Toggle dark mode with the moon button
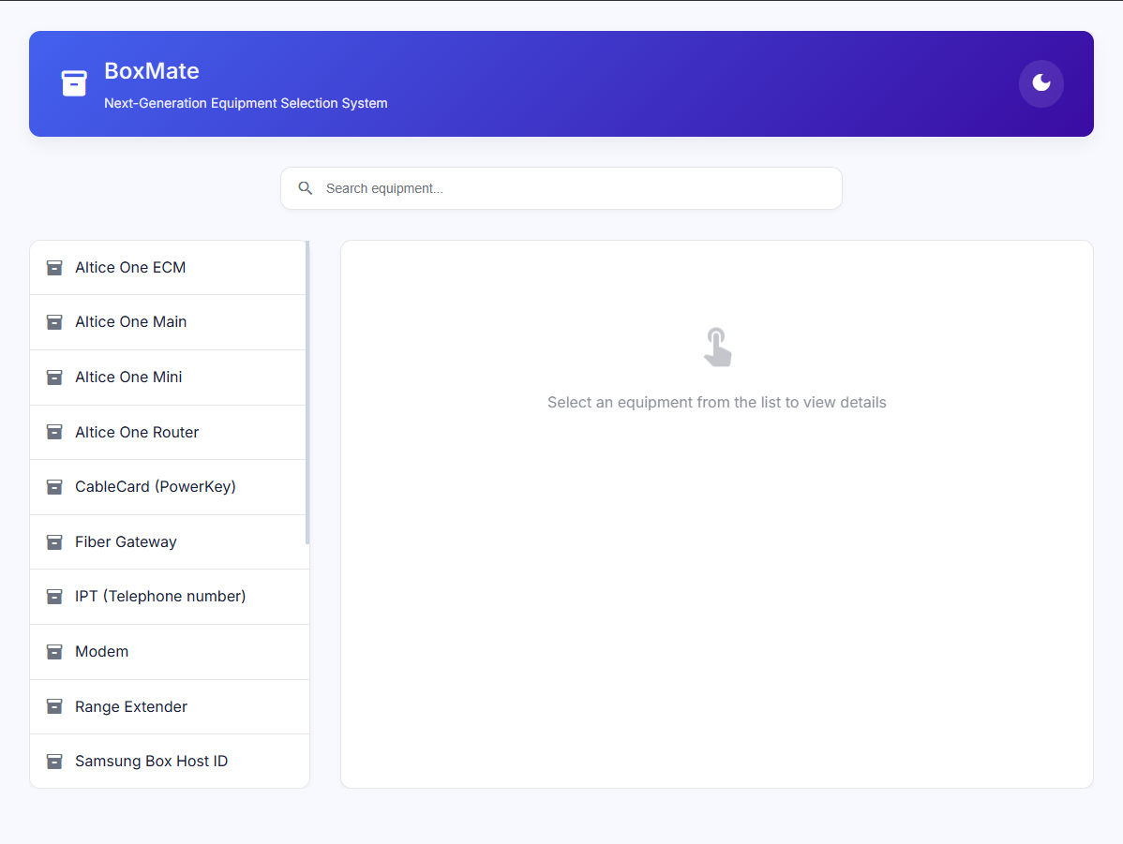This screenshot has height=844, width=1123. pyautogui.click(x=1041, y=83)
